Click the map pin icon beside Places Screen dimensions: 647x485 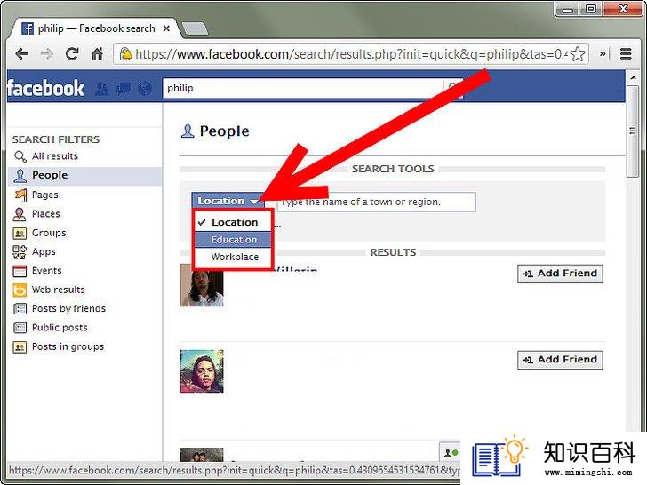20,214
